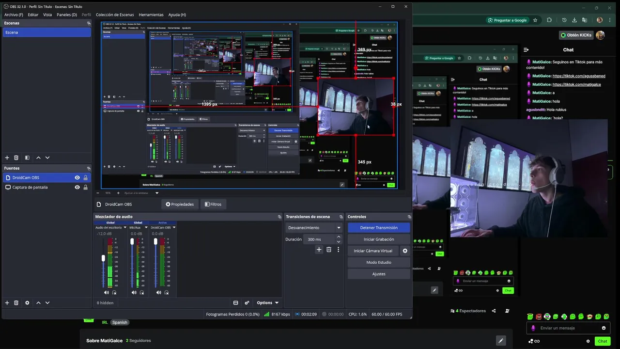Open the preview zoom scaling dropdown
Screen dimensions: 620x349
click(x=157, y=193)
